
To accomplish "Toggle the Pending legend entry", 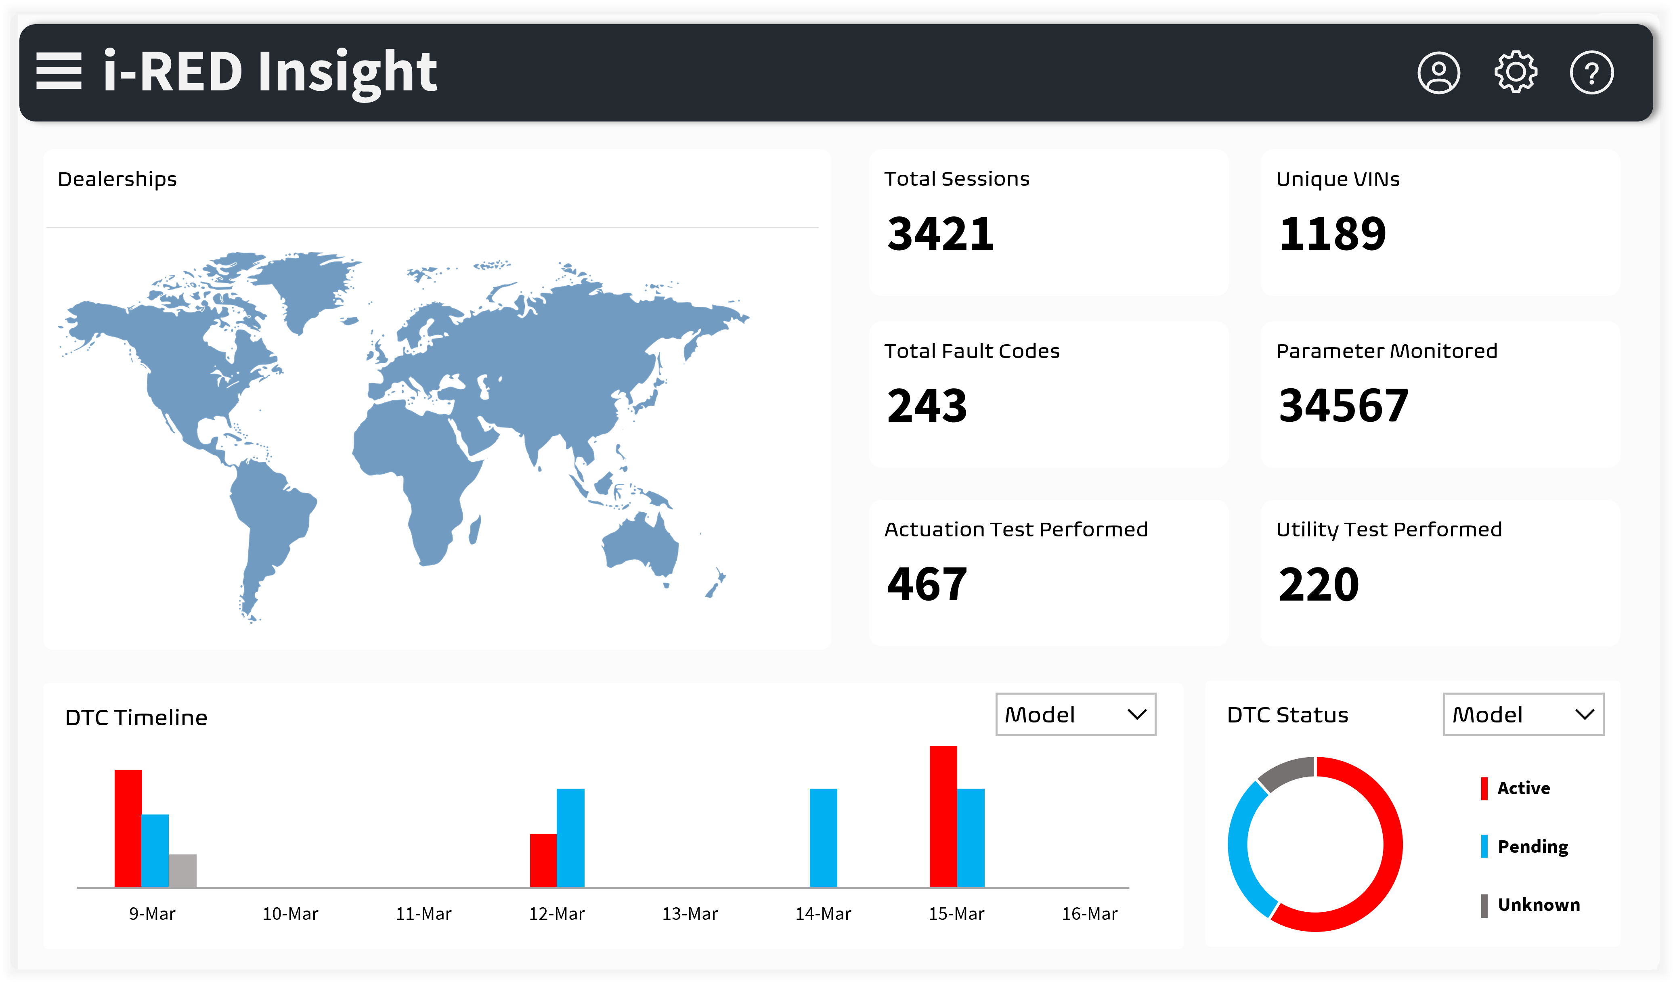I will click(1532, 846).
